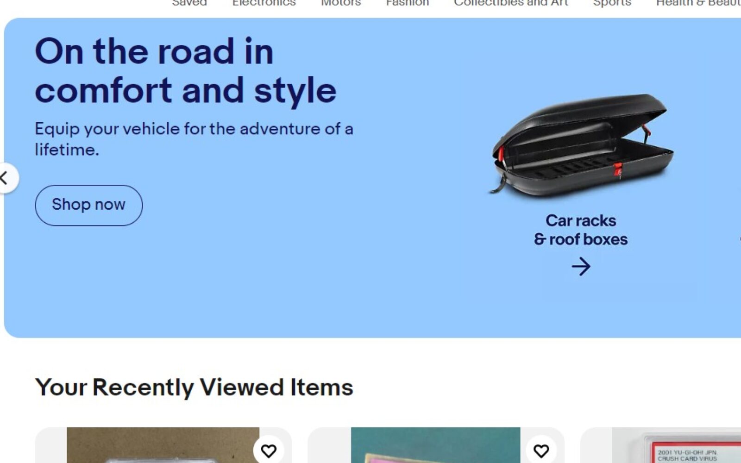
Task: Select the Sports category
Action: point(612,3)
